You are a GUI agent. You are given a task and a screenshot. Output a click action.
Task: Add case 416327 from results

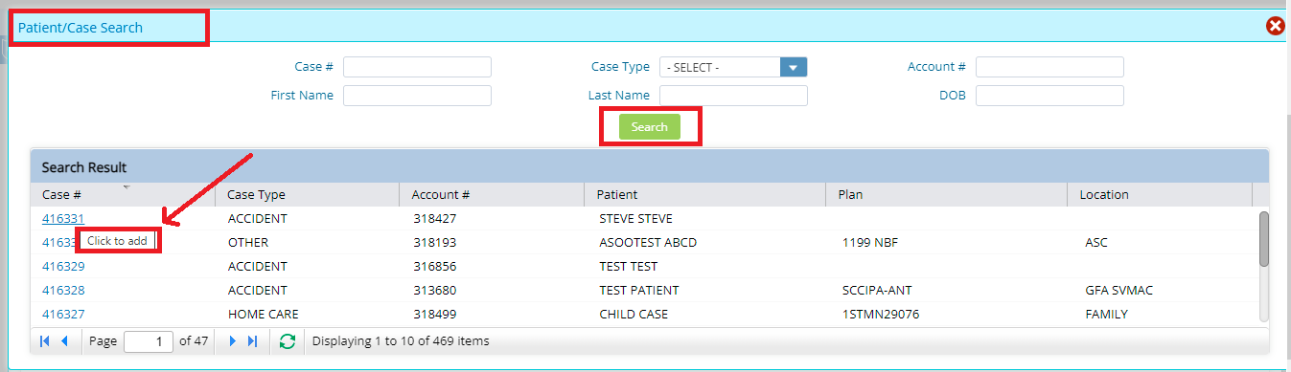pyautogui.click(x=63, y=314)
